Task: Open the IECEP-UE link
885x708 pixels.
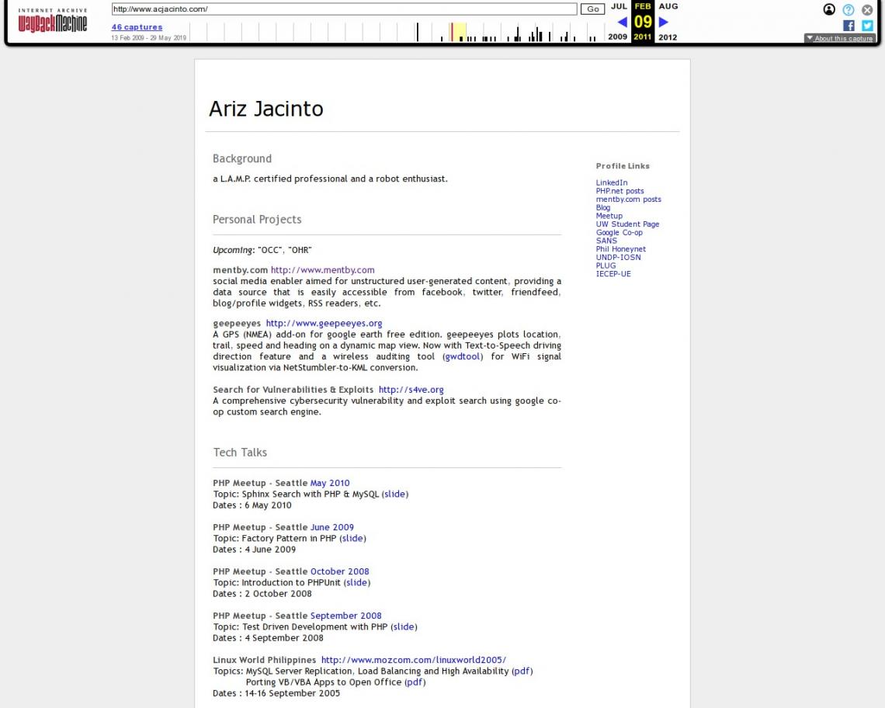Action: tap(613, 274)
